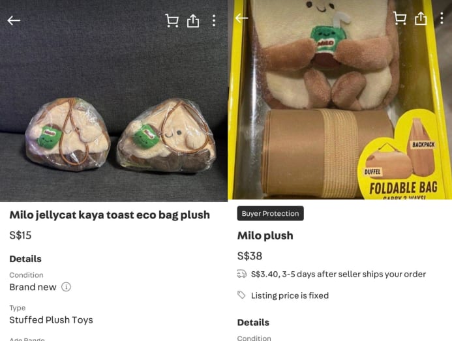Click the Milo jellycat kaya toast title
The width and height of the screenshot is (452, 341).
(x=110, y=215)
